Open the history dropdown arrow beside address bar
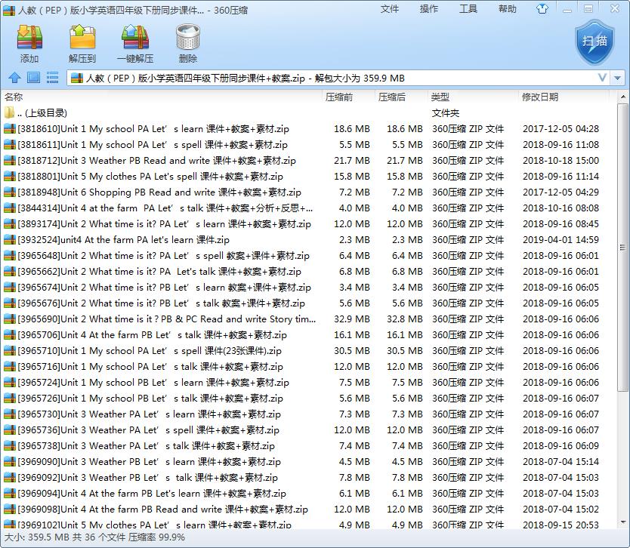This screenshot has width=630, height=548. (619, 78)
